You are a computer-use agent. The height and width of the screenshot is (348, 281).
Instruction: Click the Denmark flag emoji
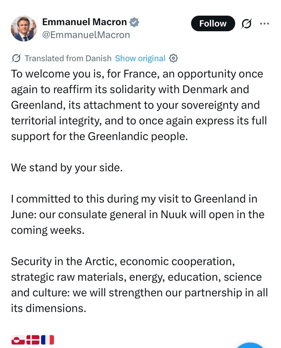[33, 340]
